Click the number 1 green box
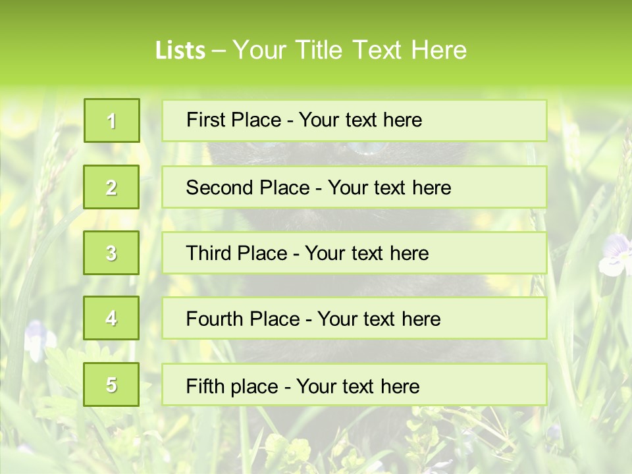 pos(112,120)
